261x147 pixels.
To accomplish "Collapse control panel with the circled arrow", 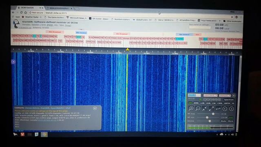I will 234,96.
